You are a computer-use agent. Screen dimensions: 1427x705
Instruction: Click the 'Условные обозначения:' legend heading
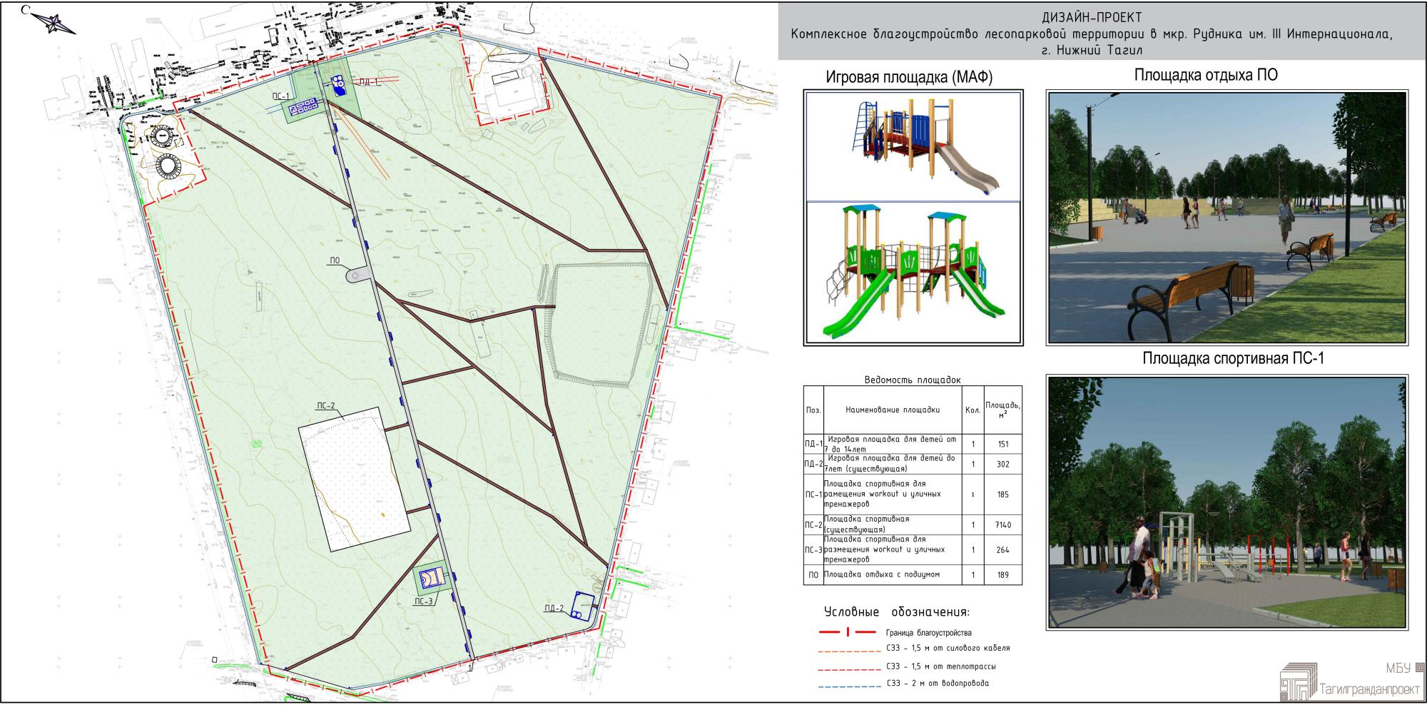tap(896, 612)
